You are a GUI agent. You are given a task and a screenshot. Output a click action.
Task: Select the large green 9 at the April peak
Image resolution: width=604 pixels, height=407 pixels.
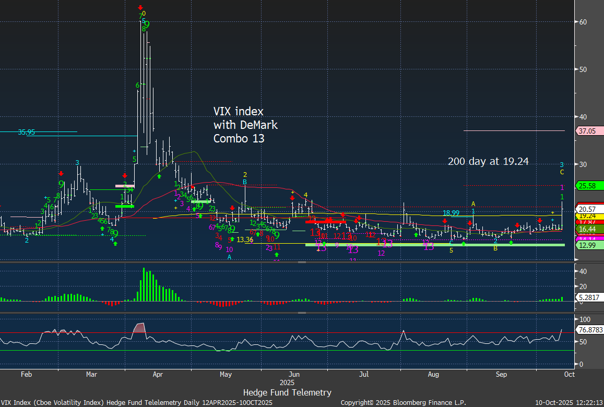pos(147,24)
